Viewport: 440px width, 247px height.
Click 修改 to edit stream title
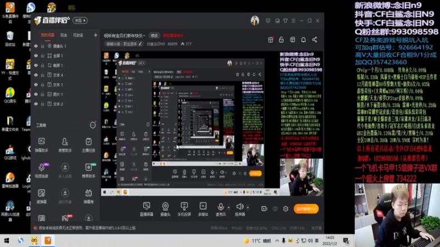point(155,36)
